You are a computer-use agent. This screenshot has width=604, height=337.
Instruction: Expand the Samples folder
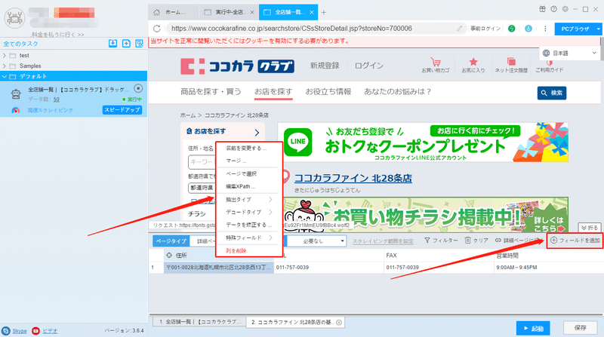[5, 66]
